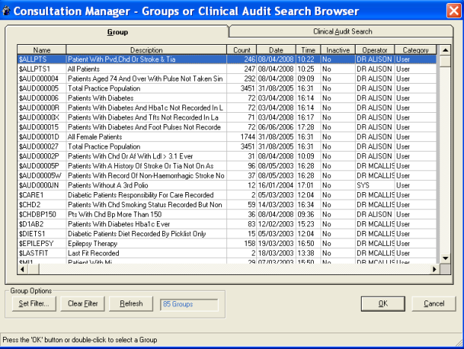Sort groups by Date column header

tap(276, 50)
